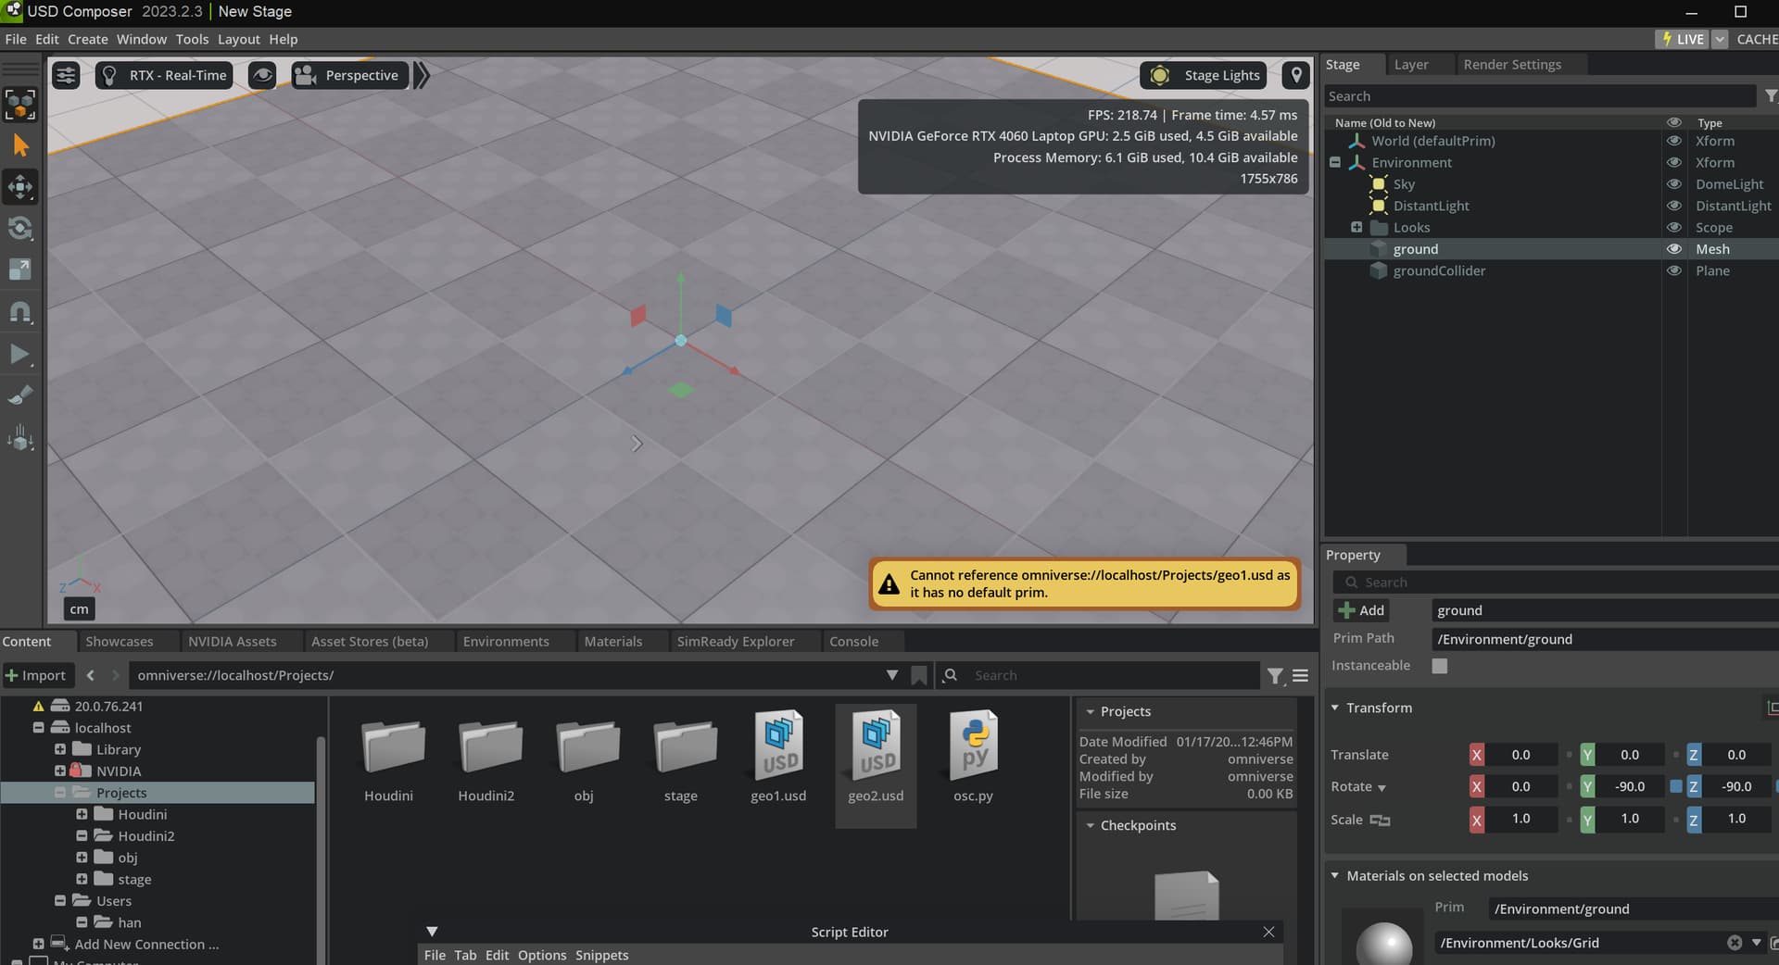The height and width of the screenshot is (965, 1779).
Task: Open the Rotate order dropdown
Action: [x=1382, y=788]
